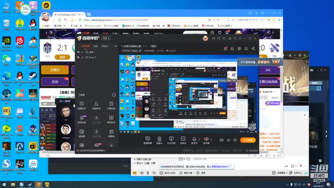Select the AQ stream button on the webpage
This screenshot has width=334, height=188.
point(268,70)
